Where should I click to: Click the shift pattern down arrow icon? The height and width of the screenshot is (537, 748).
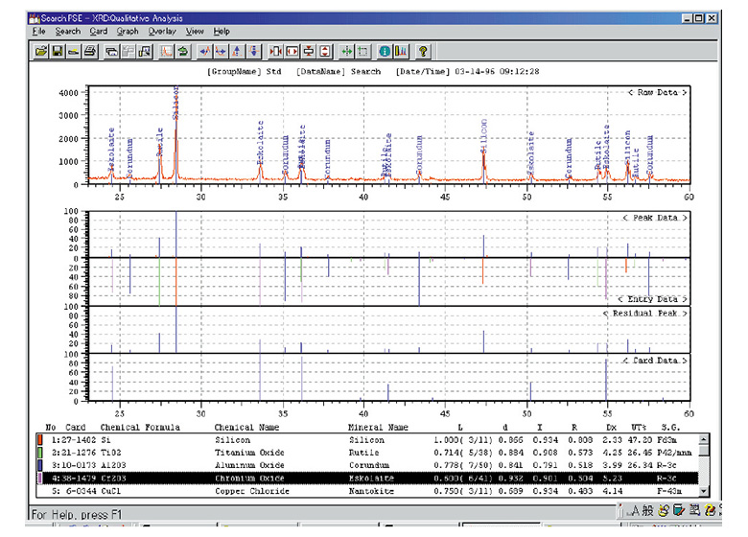[x=254, y=51]
